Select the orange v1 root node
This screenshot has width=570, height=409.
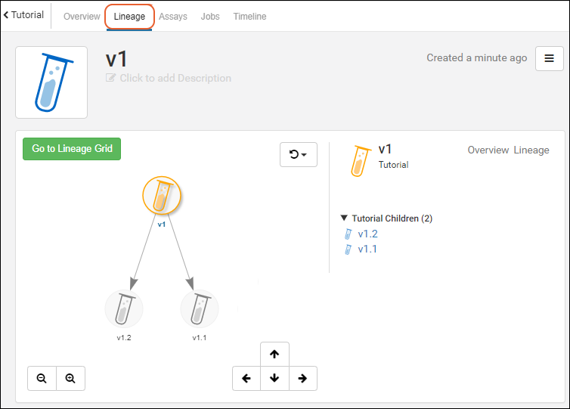(x=161, y=196)
